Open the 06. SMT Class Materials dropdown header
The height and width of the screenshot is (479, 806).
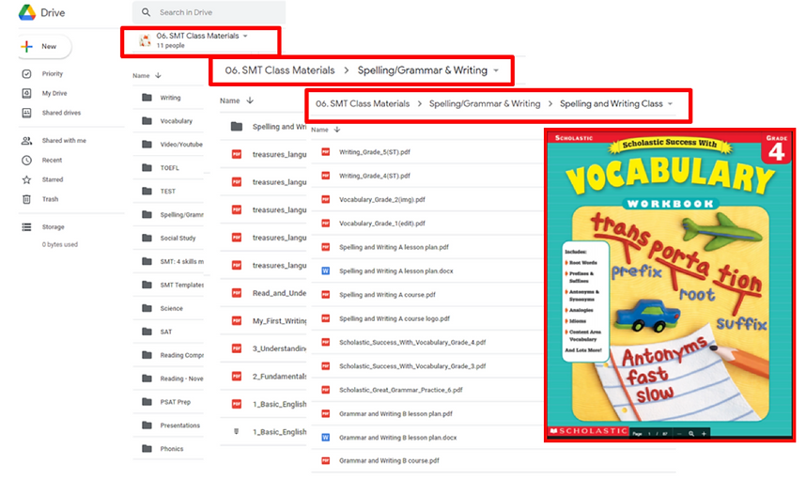click(x=202, y=36)
